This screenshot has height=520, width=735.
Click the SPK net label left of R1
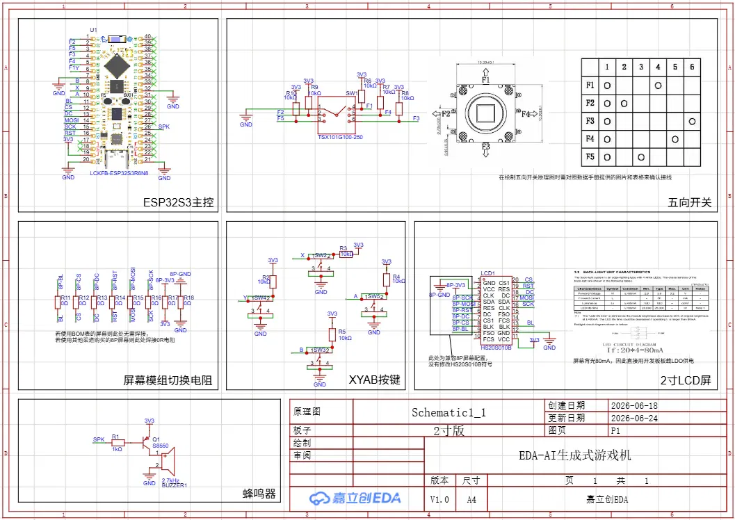[99, 439]
